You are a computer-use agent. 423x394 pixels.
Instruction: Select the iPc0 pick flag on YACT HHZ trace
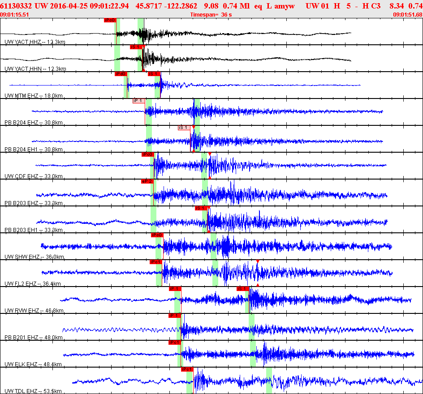(x=110, y=20)
